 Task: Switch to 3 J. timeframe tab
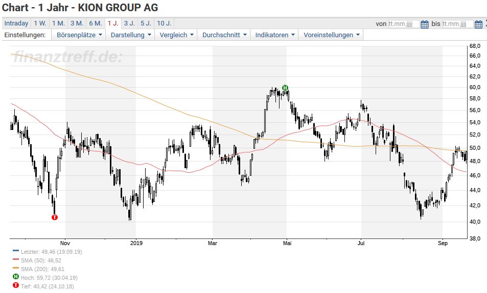point(129,23)
